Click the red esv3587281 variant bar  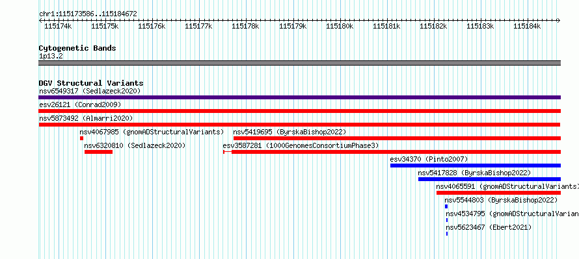392,152
